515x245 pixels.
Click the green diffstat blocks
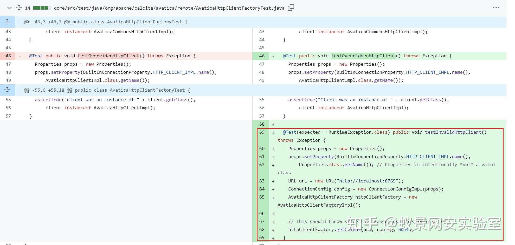40,8
